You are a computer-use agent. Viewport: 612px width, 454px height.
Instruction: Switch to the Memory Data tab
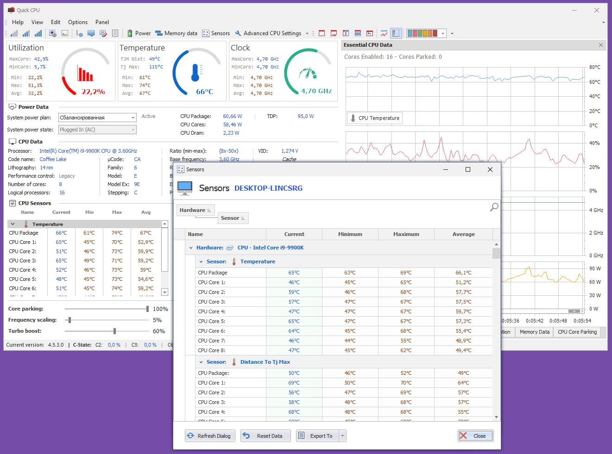534,332
